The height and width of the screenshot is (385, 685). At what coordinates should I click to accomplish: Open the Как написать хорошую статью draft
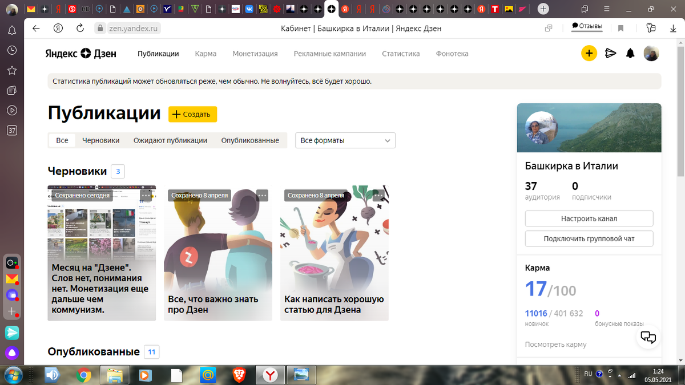(x=335, y=253)
